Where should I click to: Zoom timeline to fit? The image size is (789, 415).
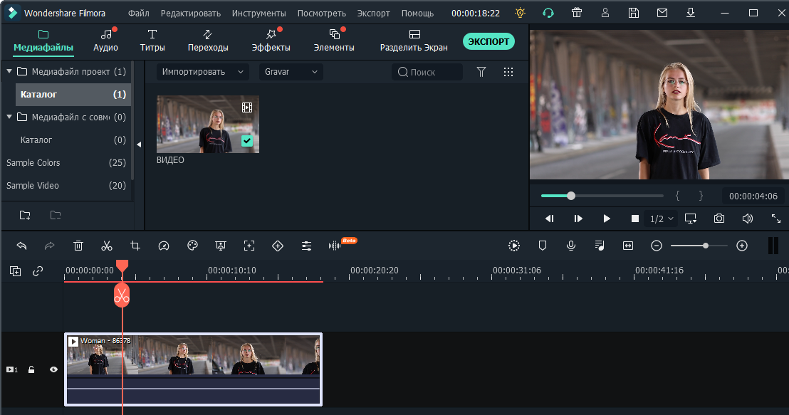[x=628, y=246]
